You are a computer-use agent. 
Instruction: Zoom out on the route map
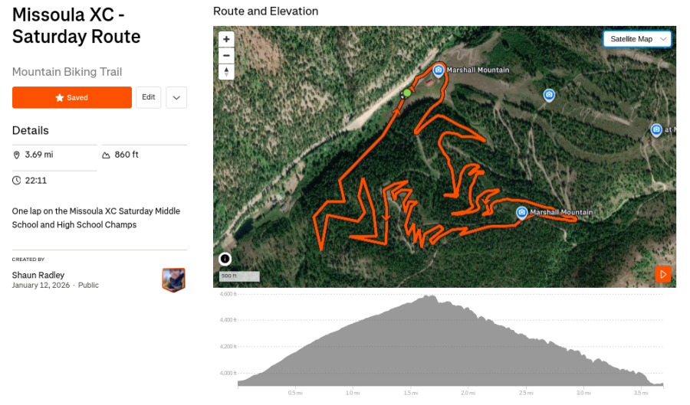tap(226, 55)
